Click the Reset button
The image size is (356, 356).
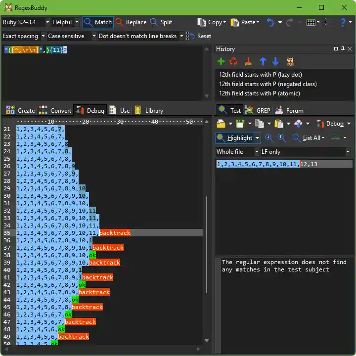pos(199,36)
